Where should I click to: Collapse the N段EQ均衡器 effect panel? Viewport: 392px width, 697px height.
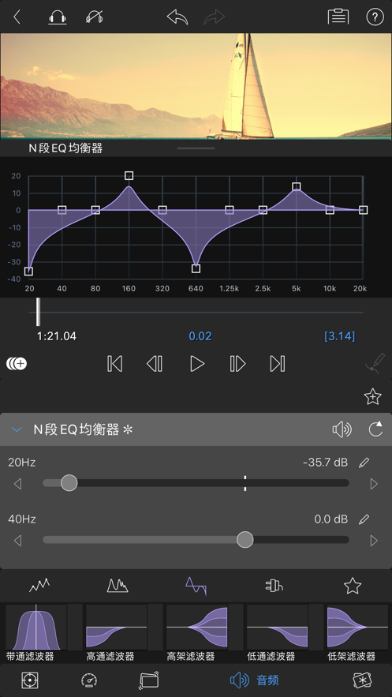pos(17,429)
